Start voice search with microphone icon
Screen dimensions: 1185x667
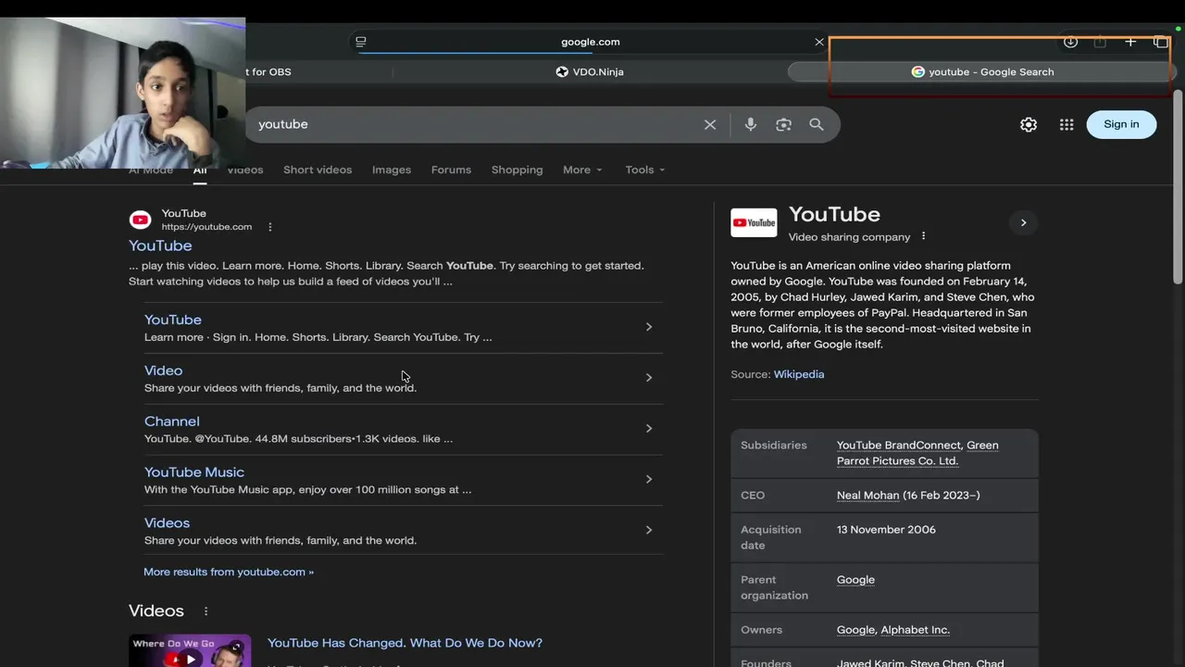point(751,124)
